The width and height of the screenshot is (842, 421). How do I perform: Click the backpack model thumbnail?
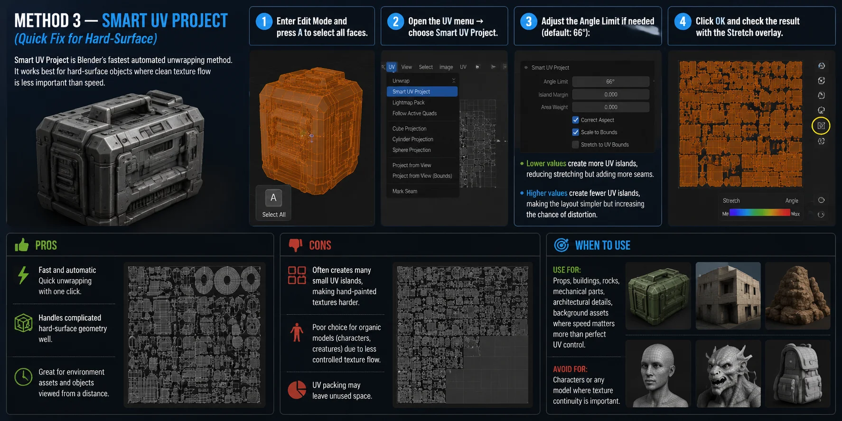[798, 374]
